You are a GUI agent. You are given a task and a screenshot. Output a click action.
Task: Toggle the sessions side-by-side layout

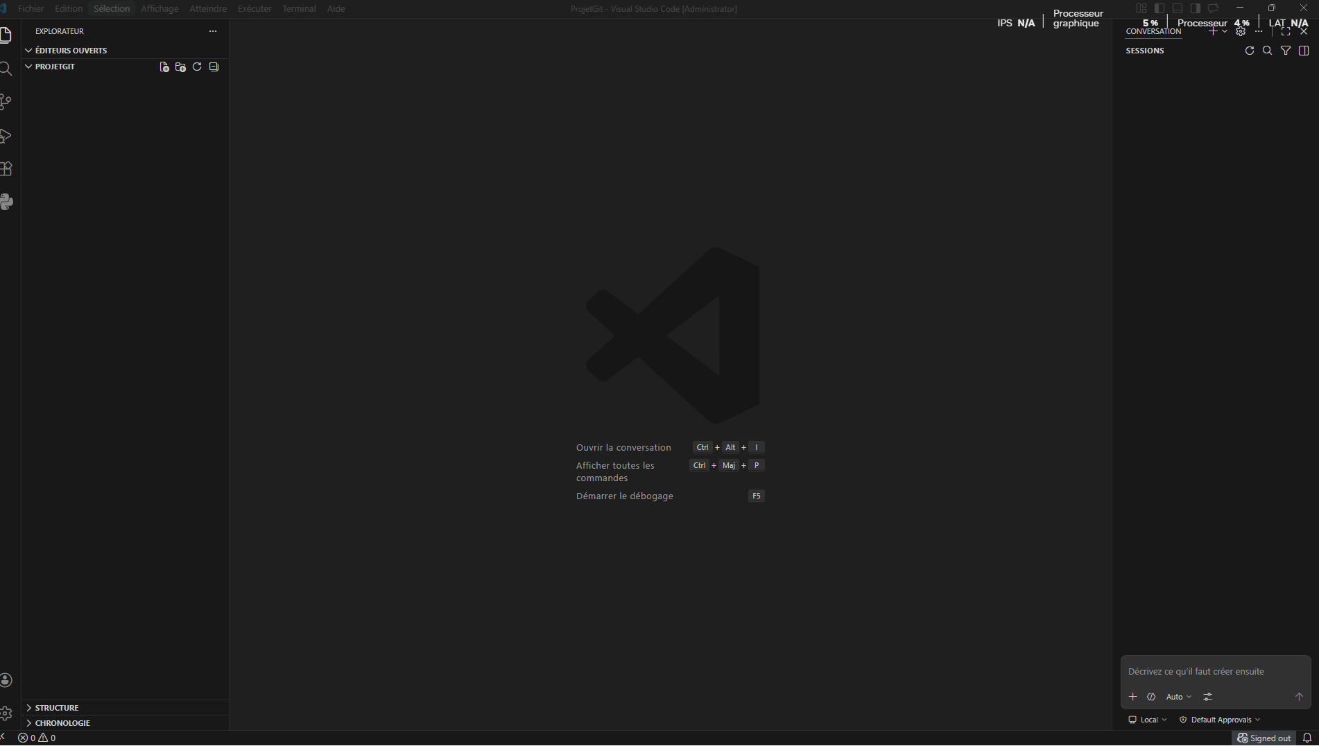coord(1304,51)
